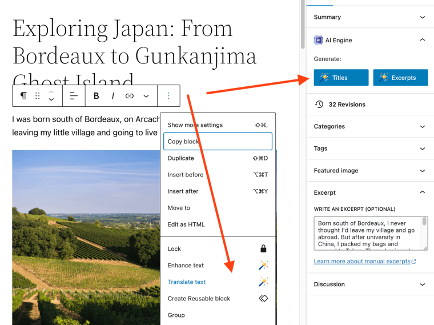Viewport: 434px width, 325px height.
Task: Choose Create Reusable block
Action: coord(218,298)
